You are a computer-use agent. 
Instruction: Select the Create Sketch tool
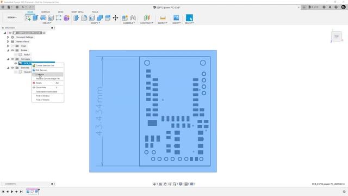(28, 18)
